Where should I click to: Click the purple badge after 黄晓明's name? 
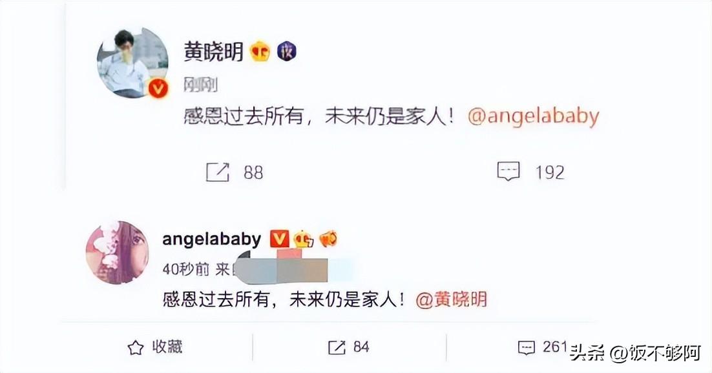pos(286,51)
